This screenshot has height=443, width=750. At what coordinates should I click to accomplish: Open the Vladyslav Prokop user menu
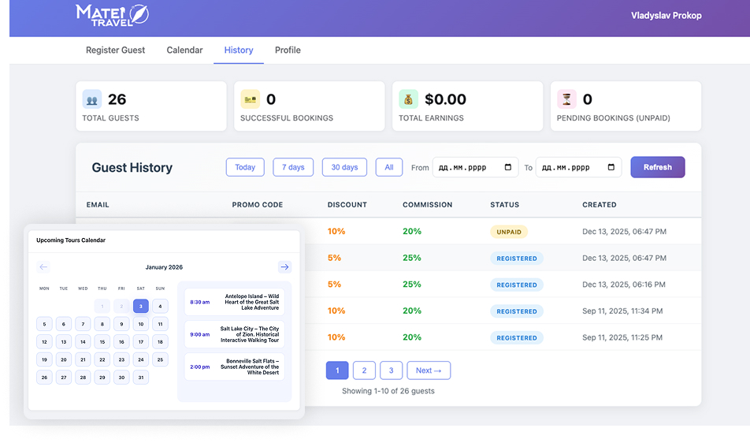[666, 16]
